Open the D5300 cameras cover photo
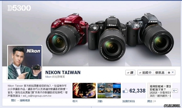 pos(91,33)
